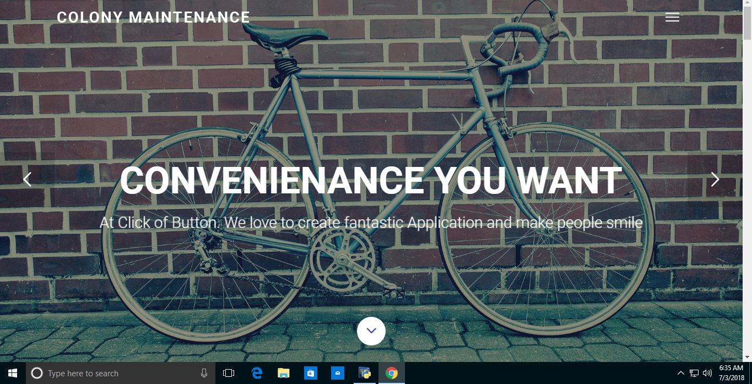Open the Colony Maintenance home link
Screen dimensions: 752x384
(x=153, y=18)
